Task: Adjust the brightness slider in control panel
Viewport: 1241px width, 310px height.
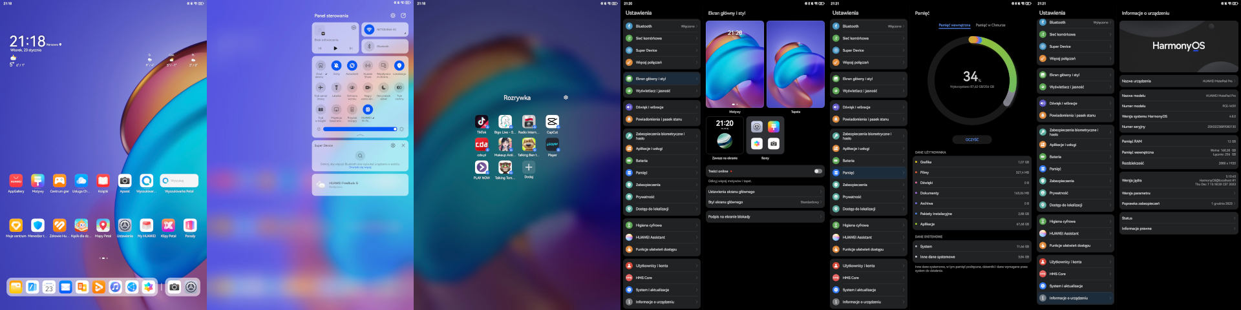Action: coord(360,129)
